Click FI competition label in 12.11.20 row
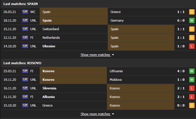The height and width of the screenshot is (119, 196). [x=32, y=38]
